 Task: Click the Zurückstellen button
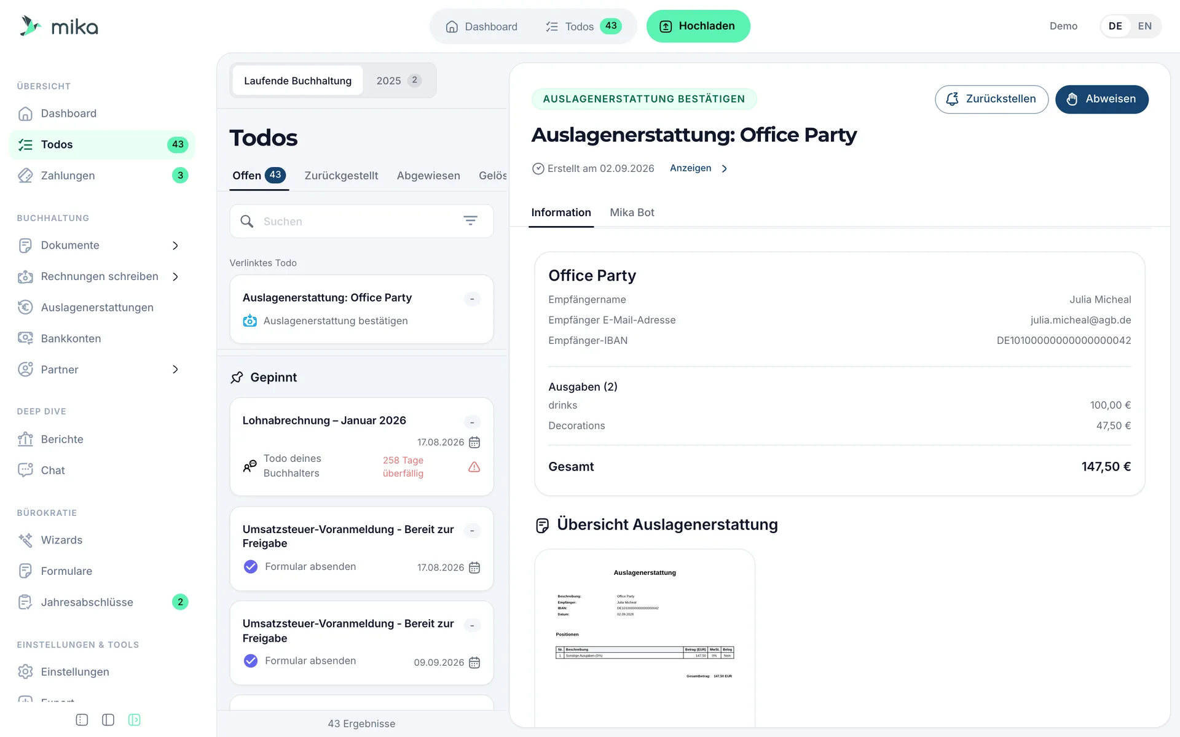pyautogui.click(x=991, y=99)
